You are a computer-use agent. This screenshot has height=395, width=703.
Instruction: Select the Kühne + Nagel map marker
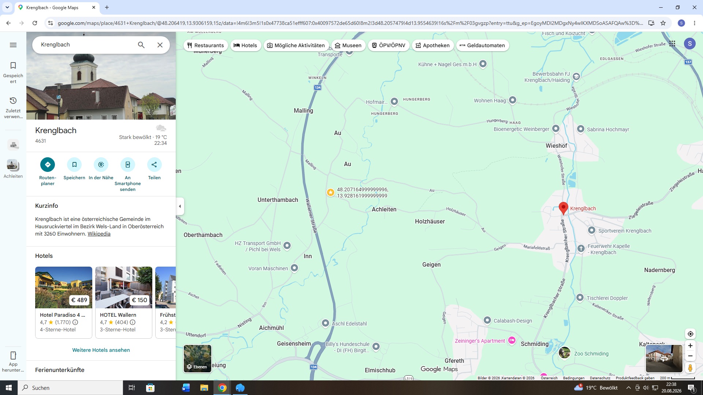click(483, 64)
